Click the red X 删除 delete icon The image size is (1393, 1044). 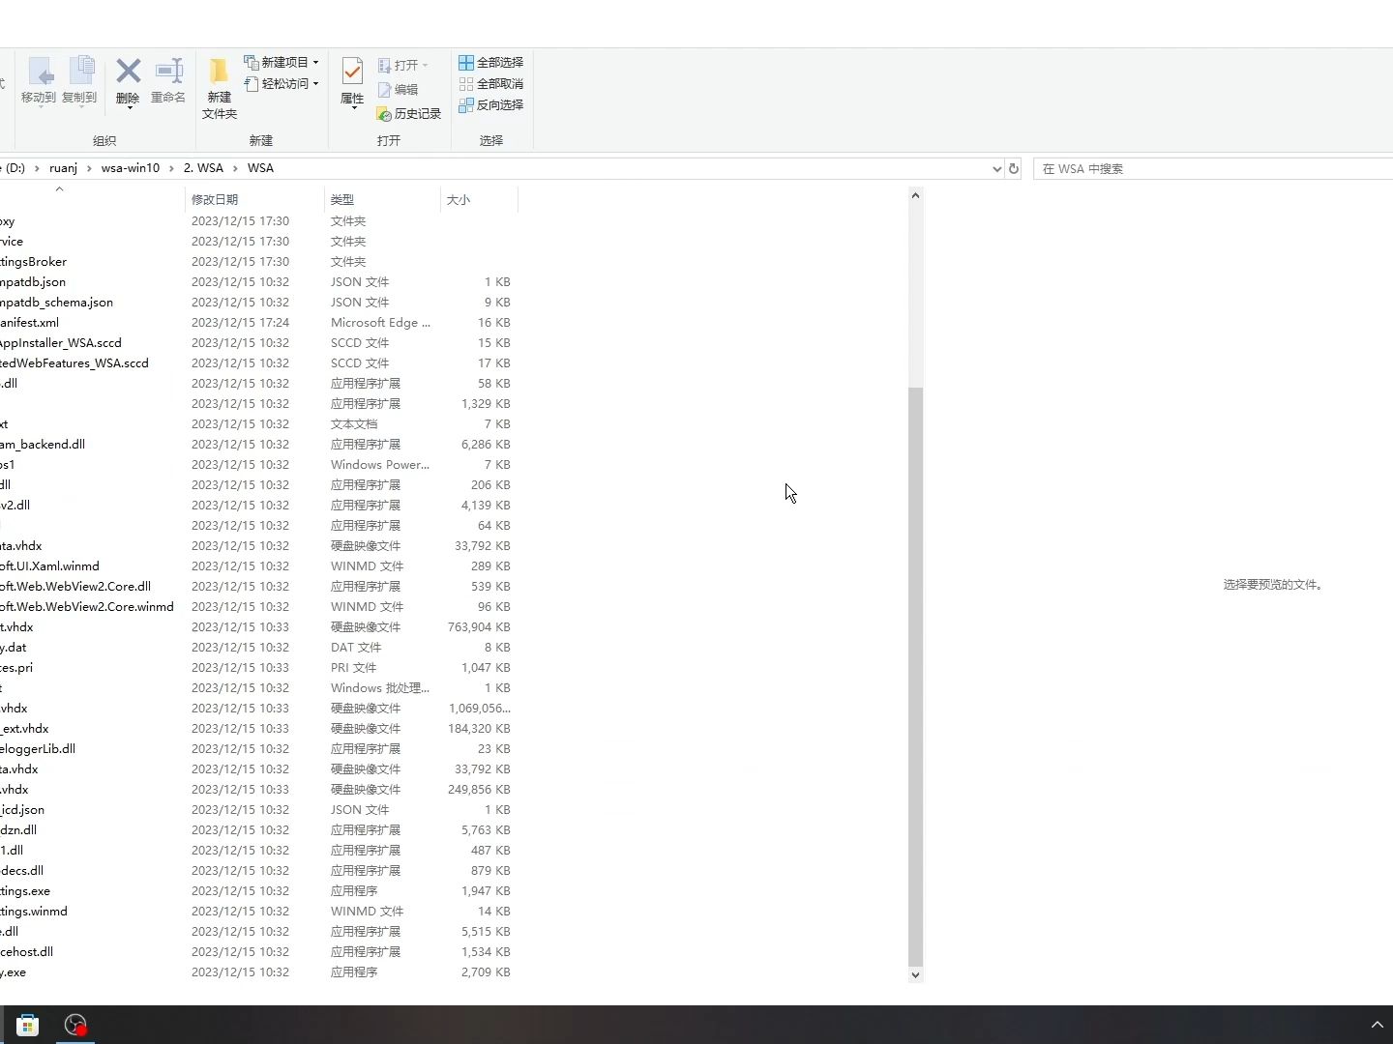[129, 72]
